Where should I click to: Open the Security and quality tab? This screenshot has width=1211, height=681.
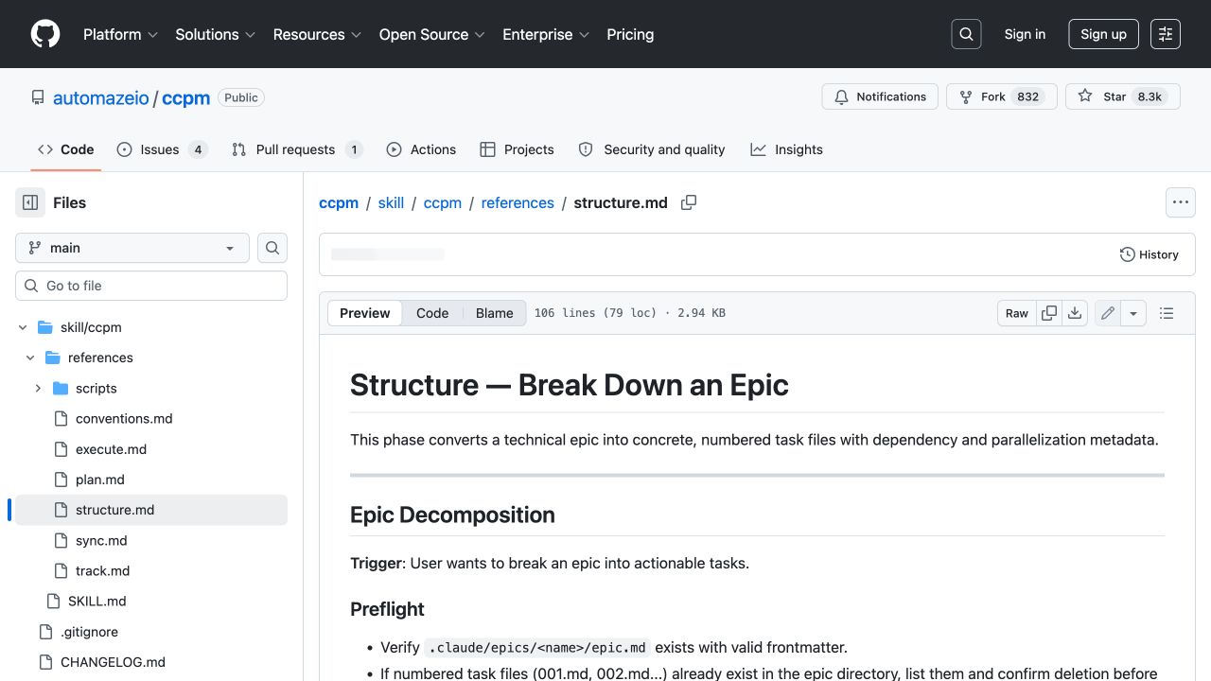[652, 149]
